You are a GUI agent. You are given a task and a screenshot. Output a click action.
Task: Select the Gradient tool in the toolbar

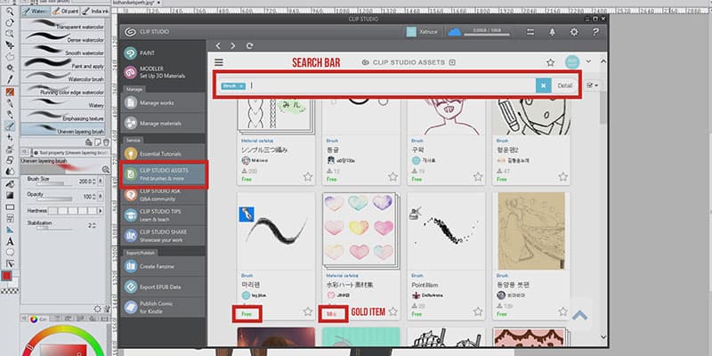[x=10, y=196]
